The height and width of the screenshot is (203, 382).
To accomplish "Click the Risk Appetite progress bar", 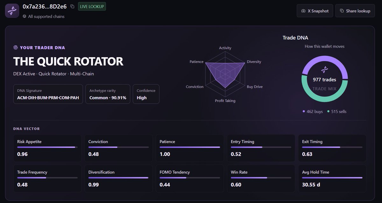I will click(x=47, y=147).
